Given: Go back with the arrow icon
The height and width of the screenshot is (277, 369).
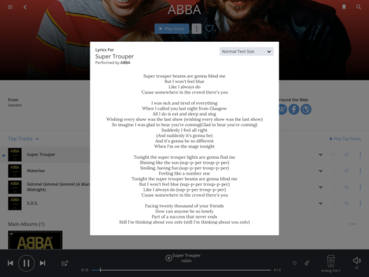Looking at the screenshot, I should pyautogui.click(x=25, y=7).
